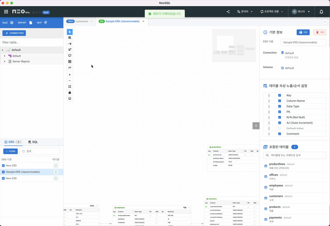This screenshot has height=226, width=330.
Task: Choose the relationship line tool
Action: [x=70, y=44]
